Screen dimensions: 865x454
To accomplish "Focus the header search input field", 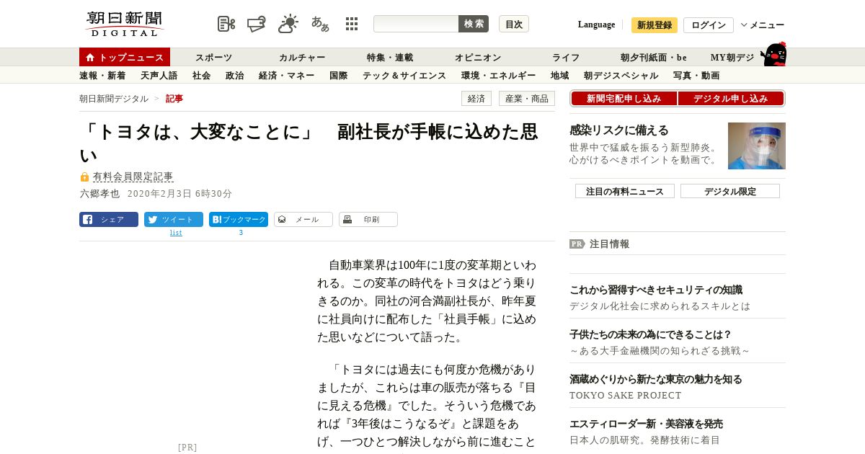I will 416,24.
